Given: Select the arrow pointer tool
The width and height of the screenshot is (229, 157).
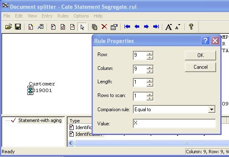Looking at the screenshot, I should click(82, 27).
